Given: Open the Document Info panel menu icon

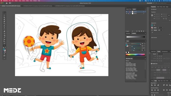Looking at the screenshot, I should (x=145, y=59).
